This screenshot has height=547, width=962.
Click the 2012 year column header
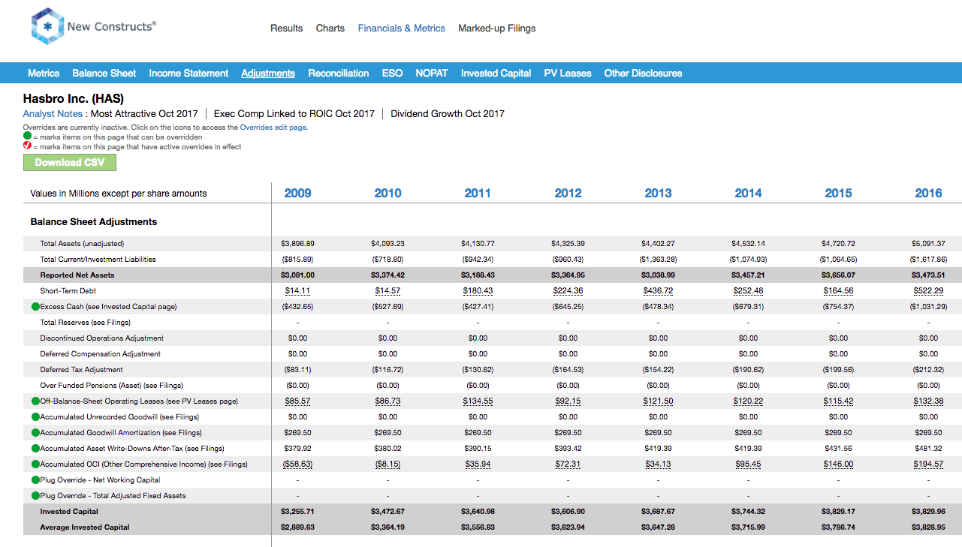(568, 194)
